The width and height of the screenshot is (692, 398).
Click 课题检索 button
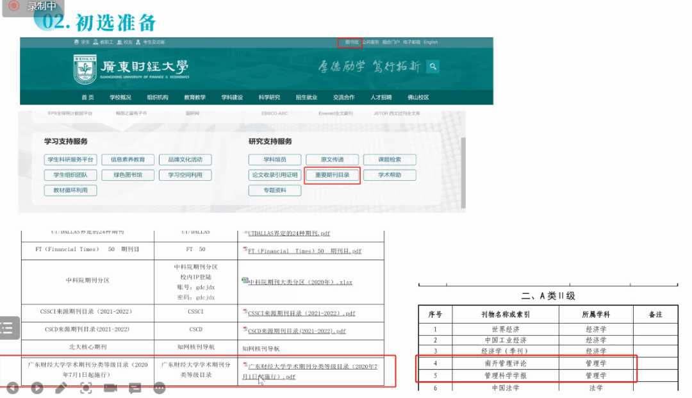[390, 160]
